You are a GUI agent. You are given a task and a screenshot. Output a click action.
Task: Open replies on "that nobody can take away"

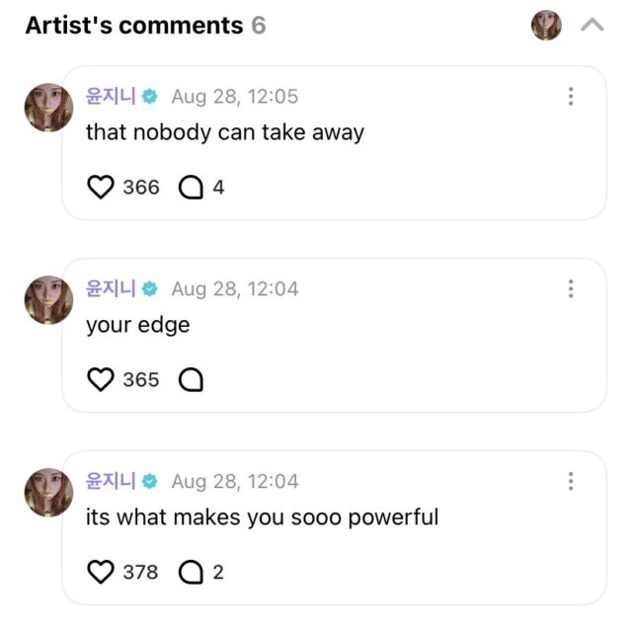[191, 187]
